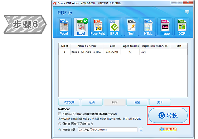Select the Excel conversion format

tap(81, 27)
